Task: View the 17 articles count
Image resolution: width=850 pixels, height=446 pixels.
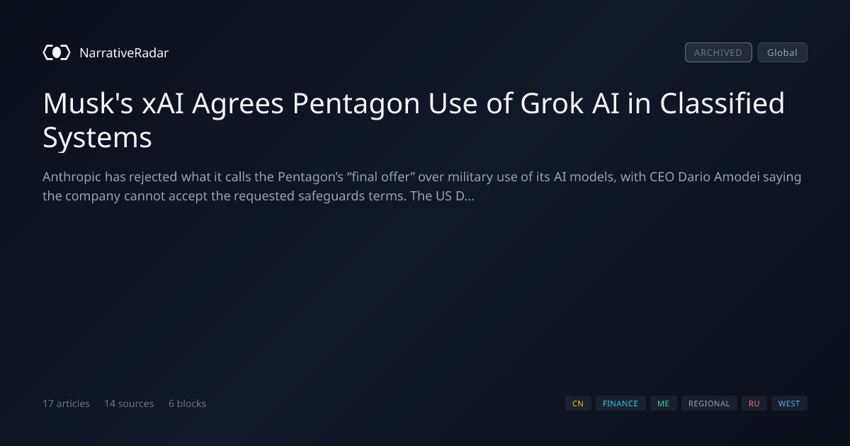Action: click(66, 404)
